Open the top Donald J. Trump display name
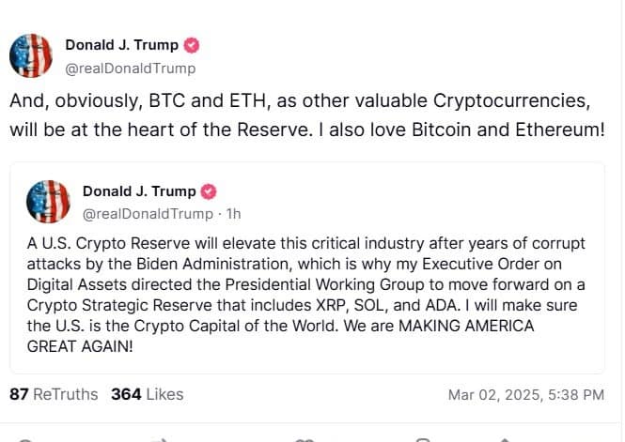 pyautogui.click(x=122, y=45)
